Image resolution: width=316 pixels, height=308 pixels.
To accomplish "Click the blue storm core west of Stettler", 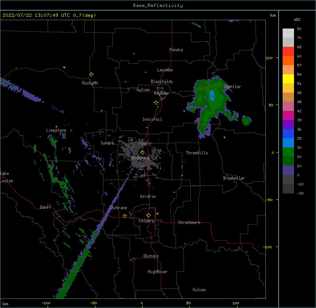I will coord(212,95).
